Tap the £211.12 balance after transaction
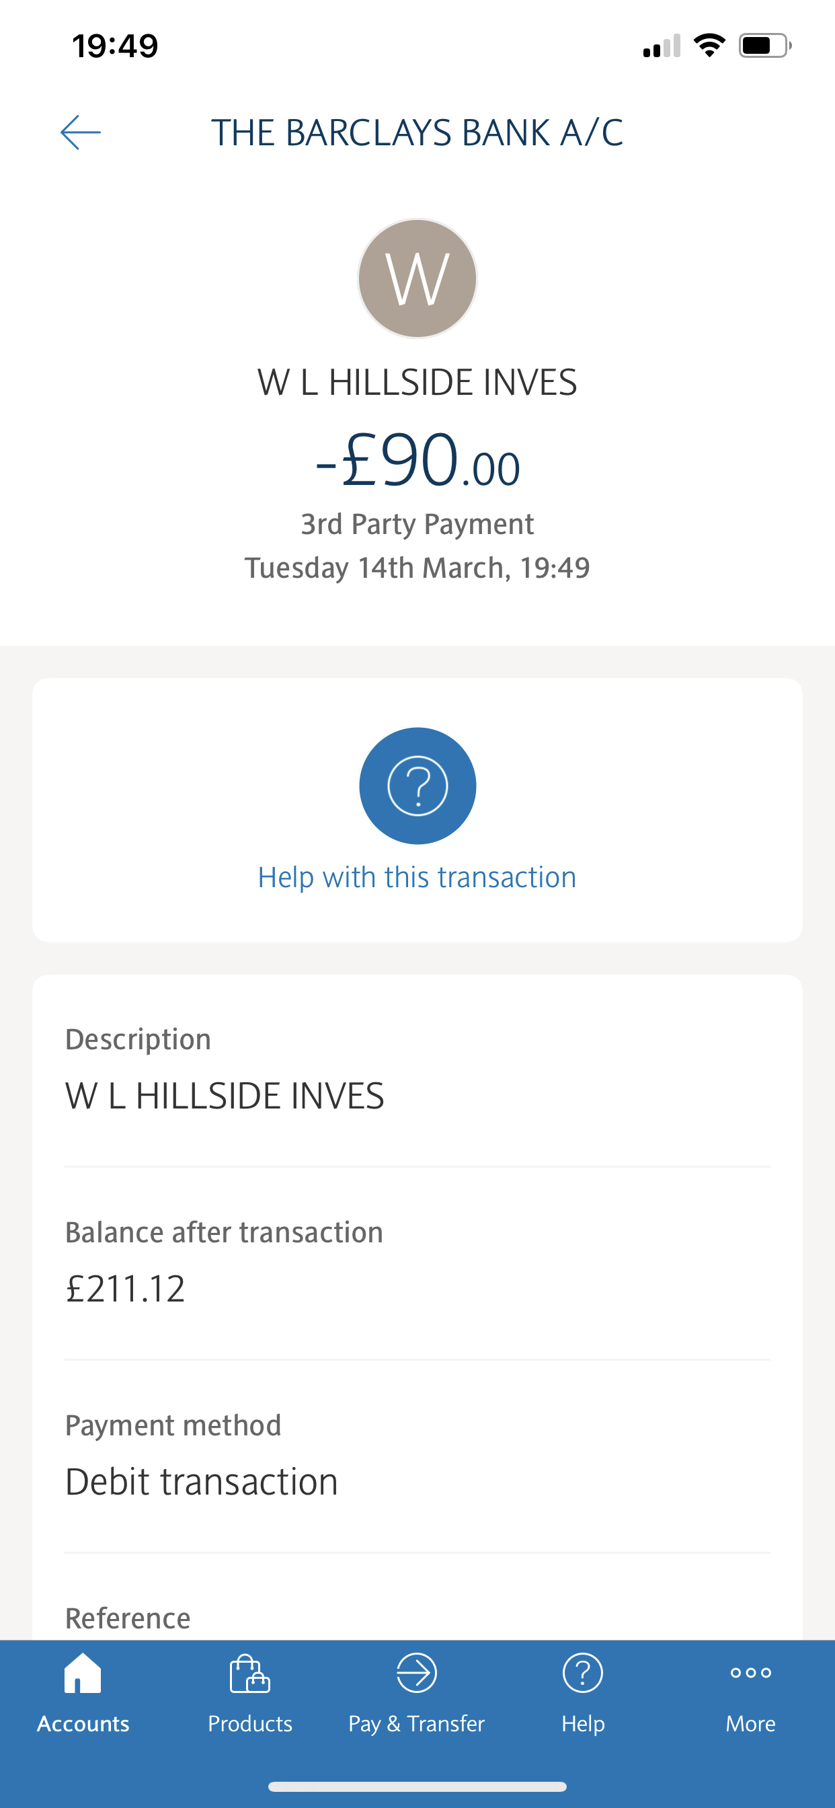The height and width of the screenshot is (1808, 835). point(126,1289)
